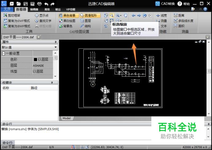Click the right arrow next view icon
The height and width of the screenshot is (150, 212).
139,16
